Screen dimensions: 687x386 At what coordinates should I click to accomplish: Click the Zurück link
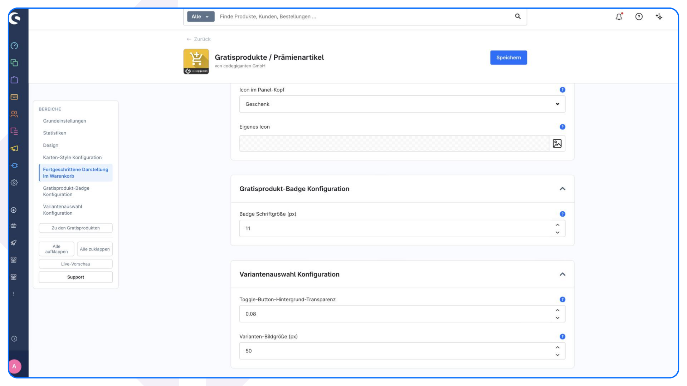199,39
